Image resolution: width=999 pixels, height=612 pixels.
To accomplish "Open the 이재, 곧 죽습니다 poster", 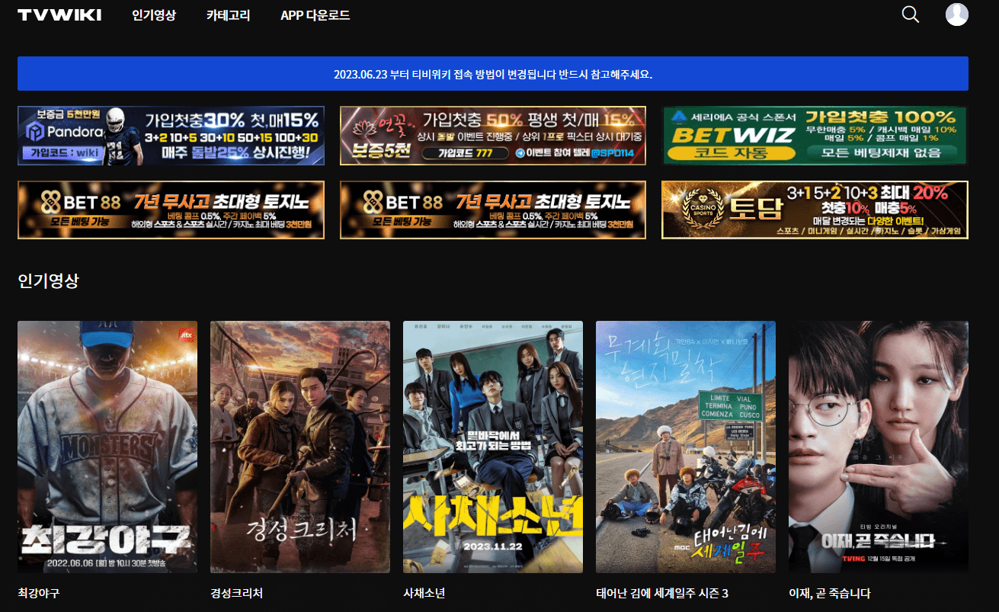I will click(879, 447).
